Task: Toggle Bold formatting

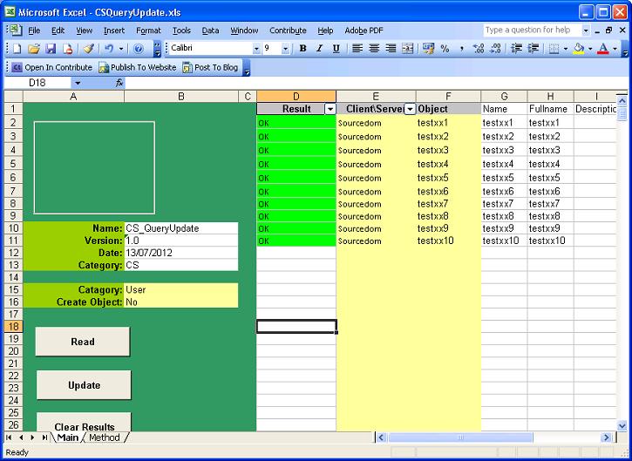Action: point(302,49)
